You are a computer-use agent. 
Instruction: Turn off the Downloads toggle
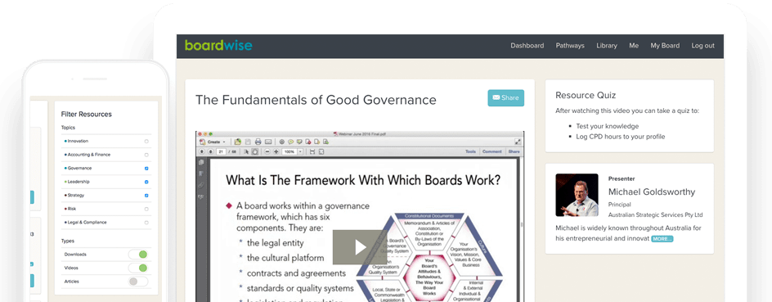138,255
